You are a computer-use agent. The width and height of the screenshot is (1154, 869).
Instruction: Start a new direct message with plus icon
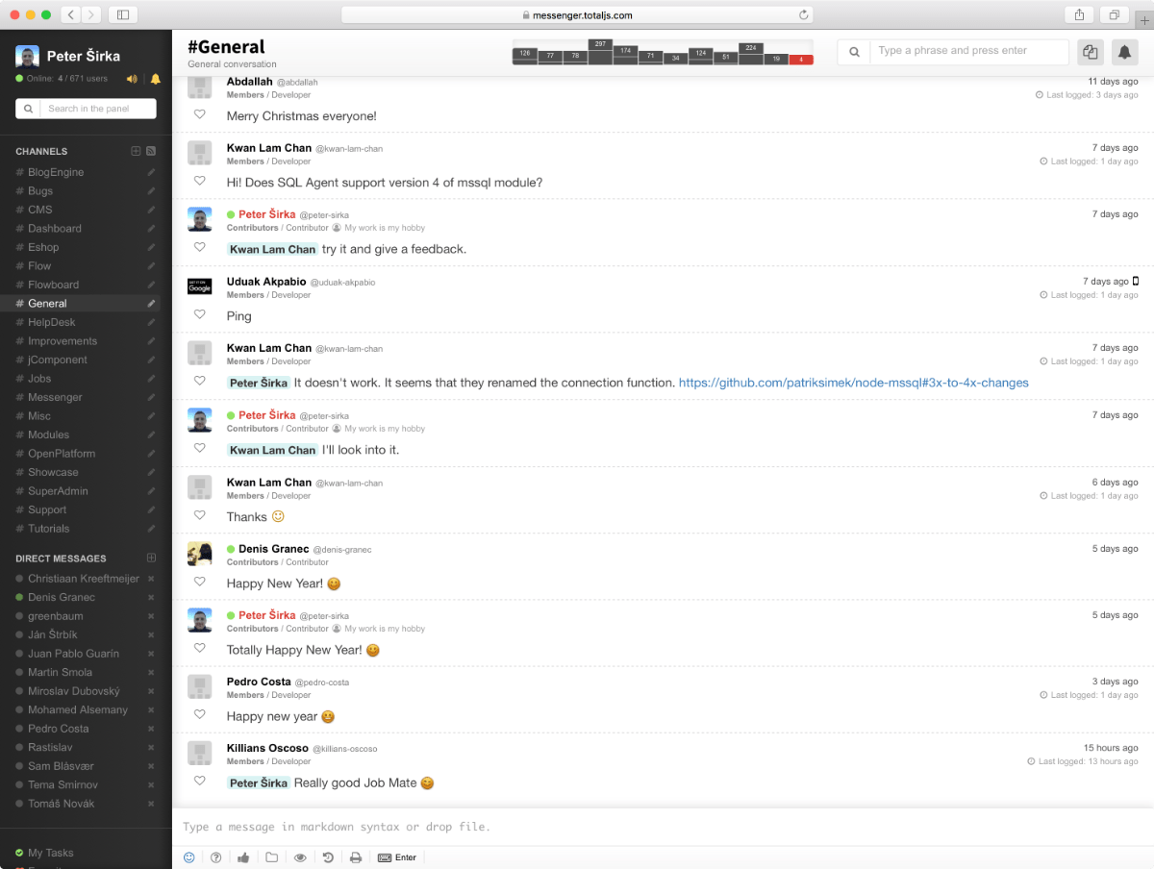[151, 558]
